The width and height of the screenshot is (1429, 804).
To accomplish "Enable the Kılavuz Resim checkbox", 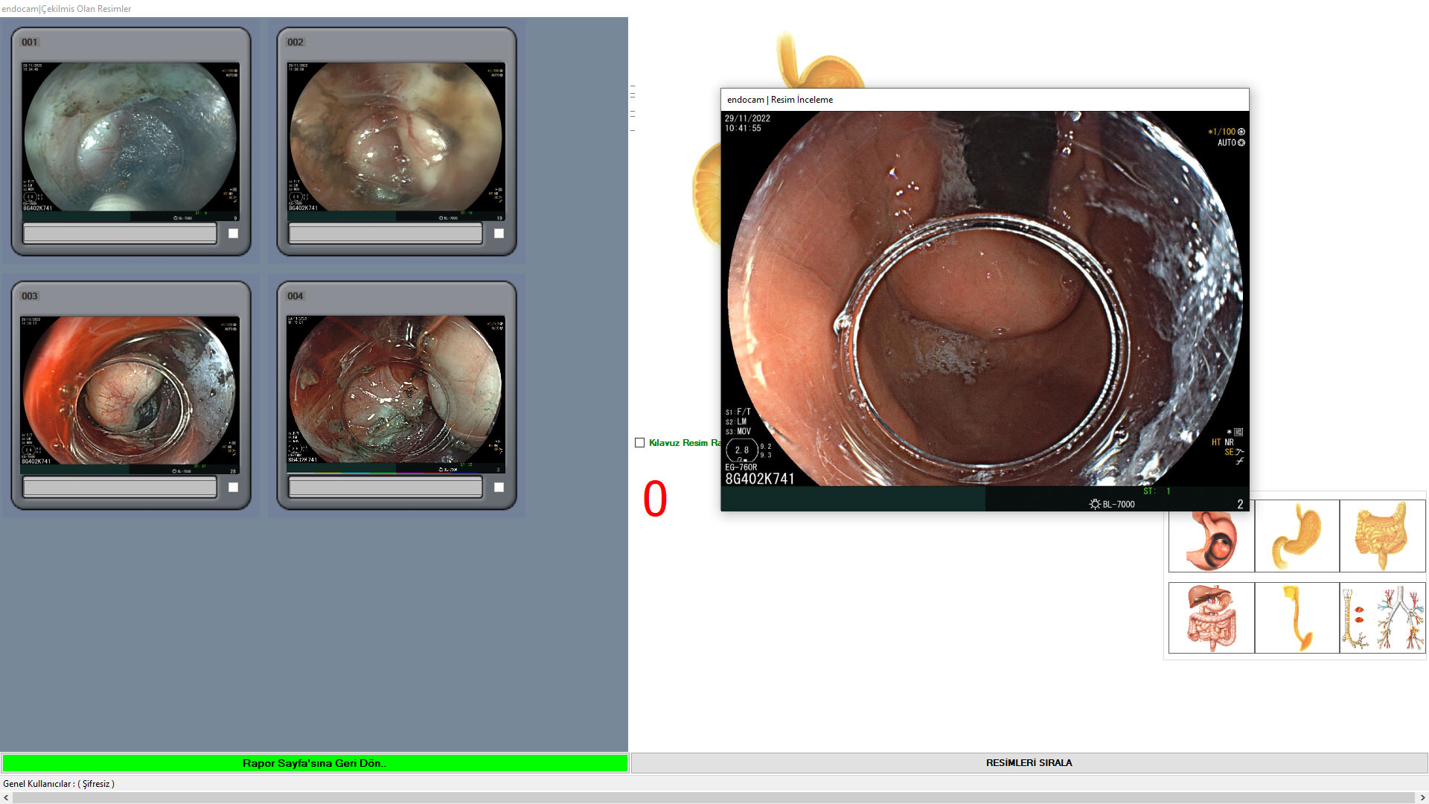I will (x=639, y=443).
